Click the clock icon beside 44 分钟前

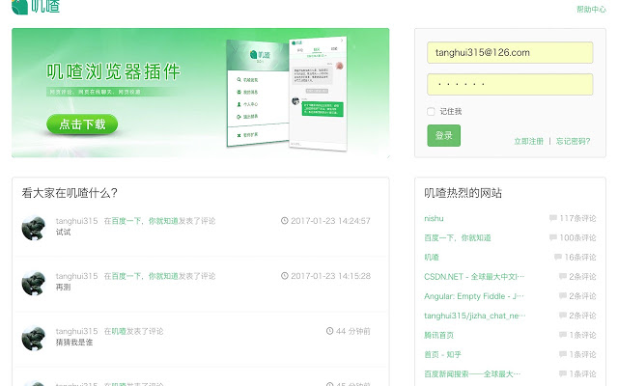click(329, 331)
